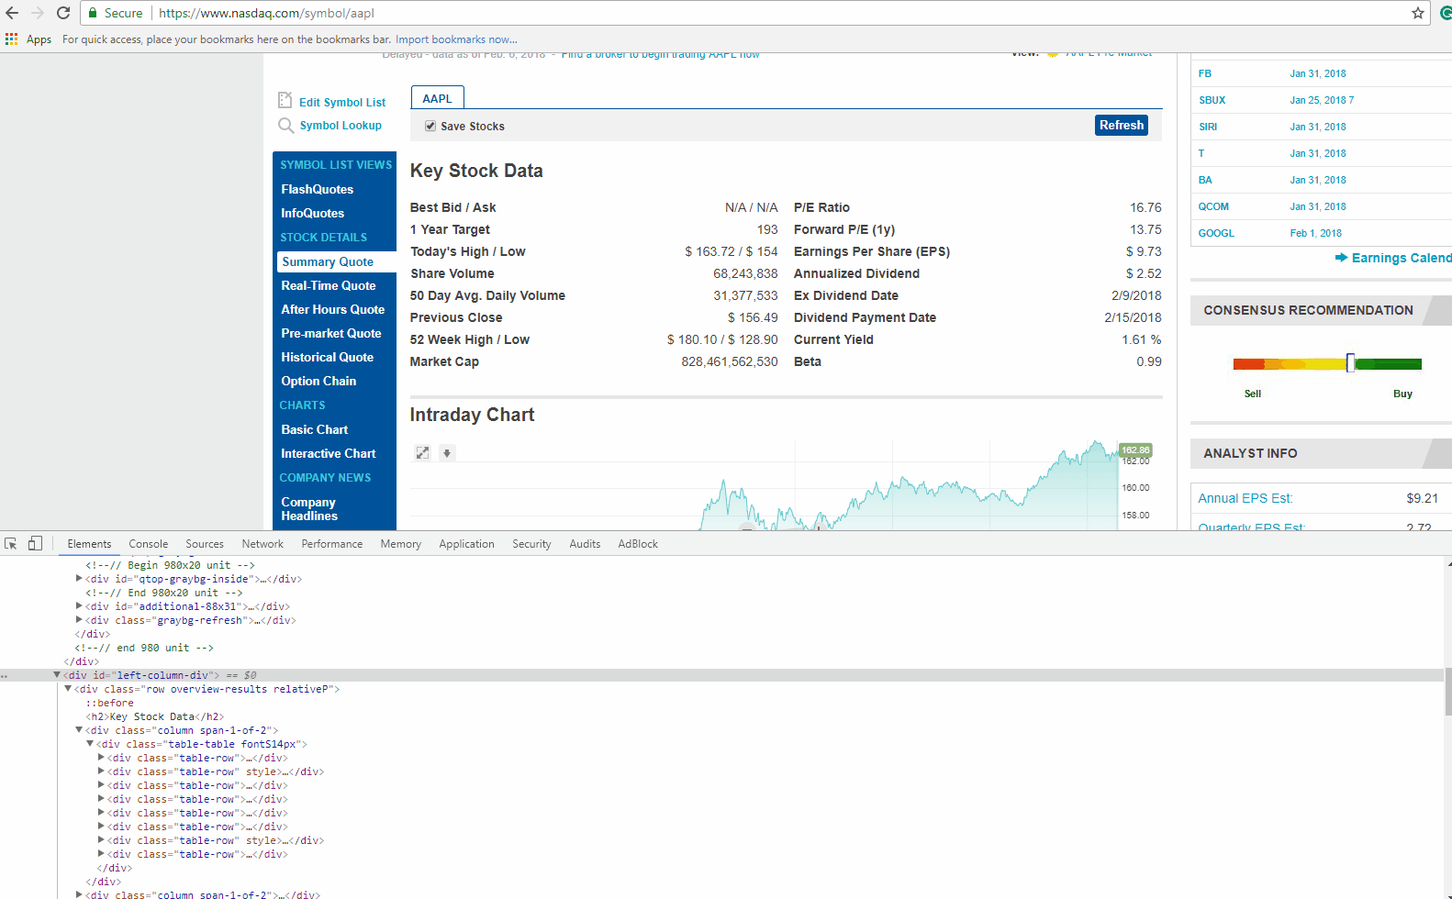
Task: Expand the last column span-1-of-2 node
Action: (x=79, y=894)
